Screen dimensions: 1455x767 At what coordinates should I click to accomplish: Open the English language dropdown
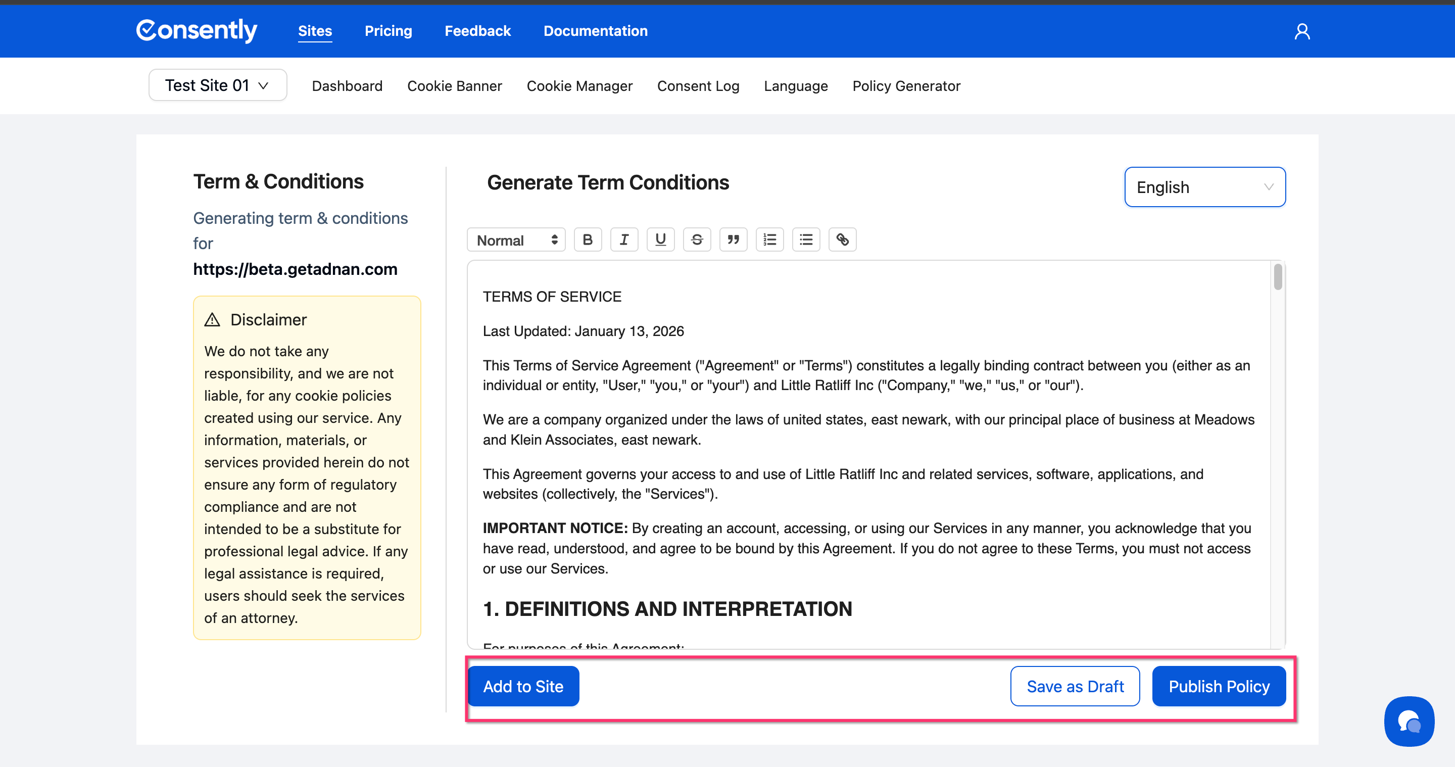[1204, 187]
